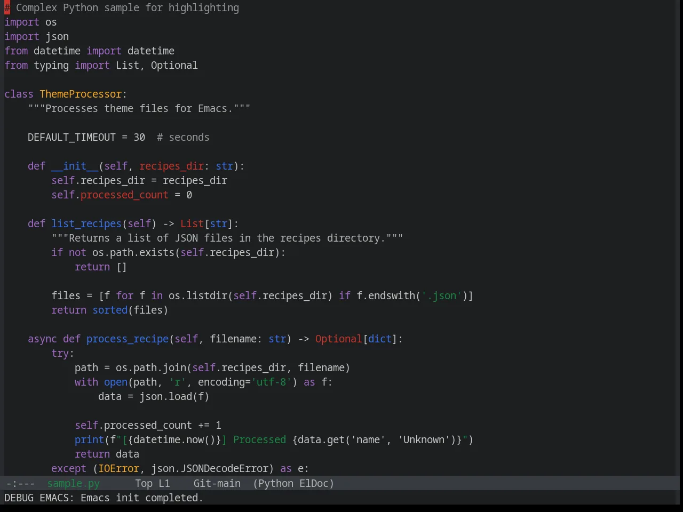This screenshot has height=512, width=683.
Task: Click the 'utf-8' encoding string
Action: tap(272, 382)
